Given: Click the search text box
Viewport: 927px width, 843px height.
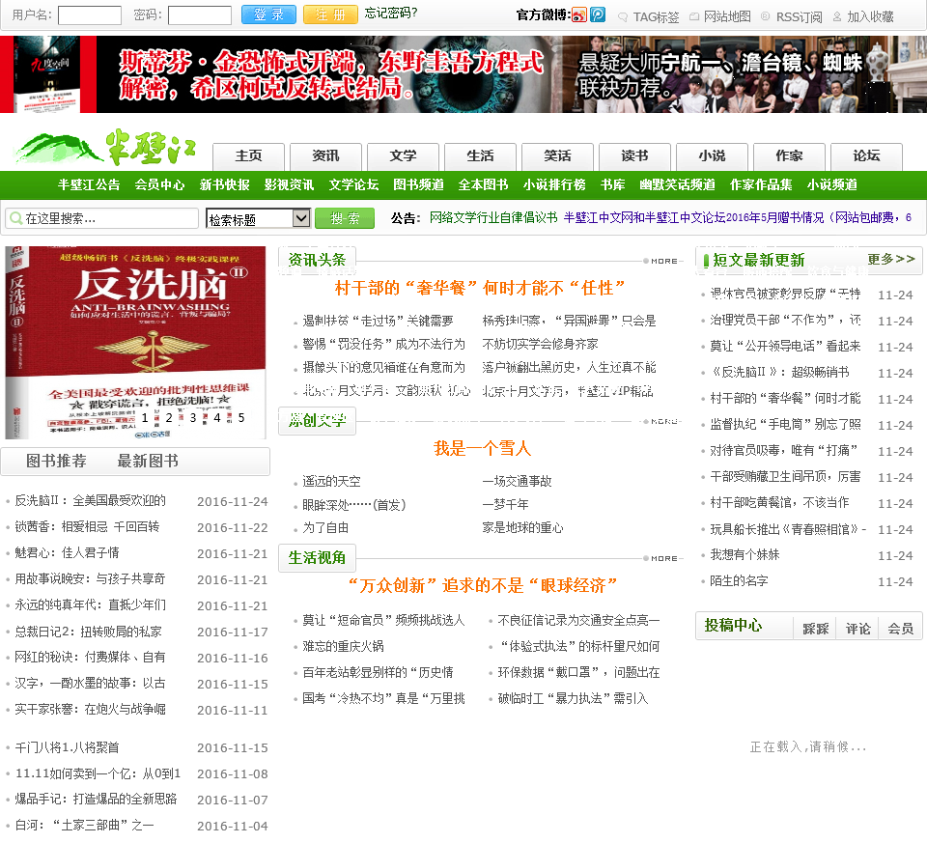Looking at the screenshot, I should tap(101, 218).
